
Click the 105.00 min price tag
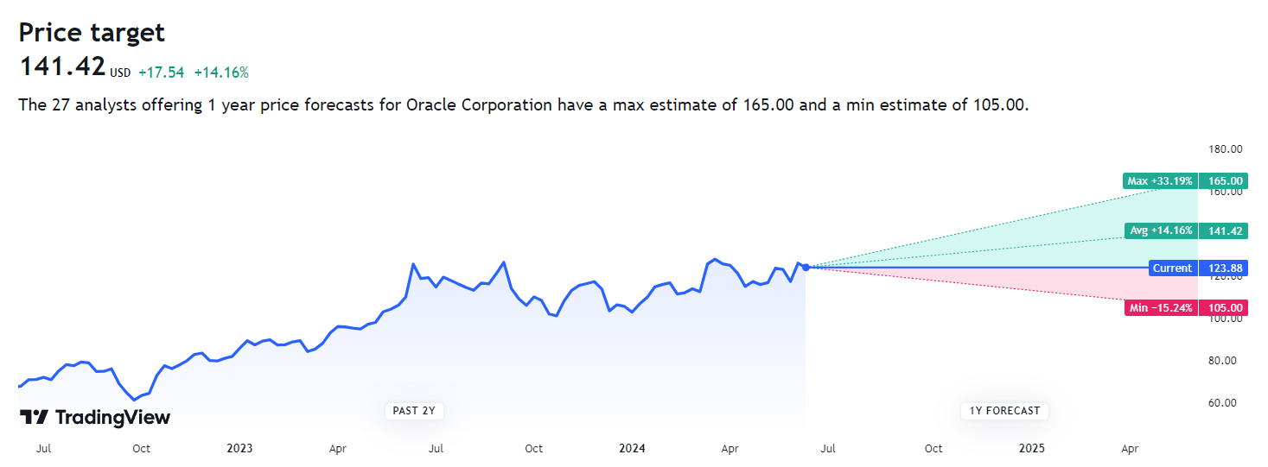click(1227, 308)
